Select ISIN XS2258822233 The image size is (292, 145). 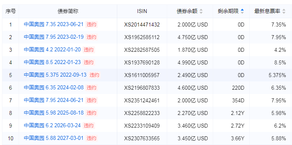pyautogui.click(x=142, y=113)
